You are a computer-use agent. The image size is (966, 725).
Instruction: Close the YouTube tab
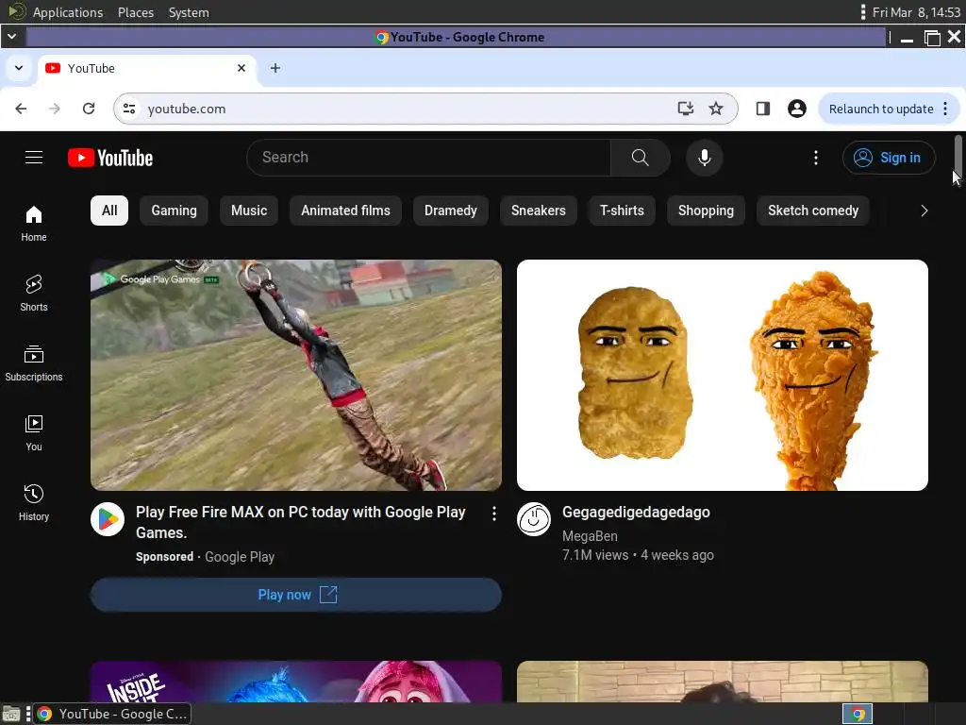click(241, 68)
